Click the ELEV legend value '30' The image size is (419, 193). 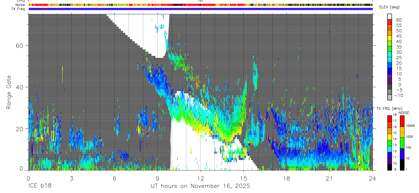[399, 52]
